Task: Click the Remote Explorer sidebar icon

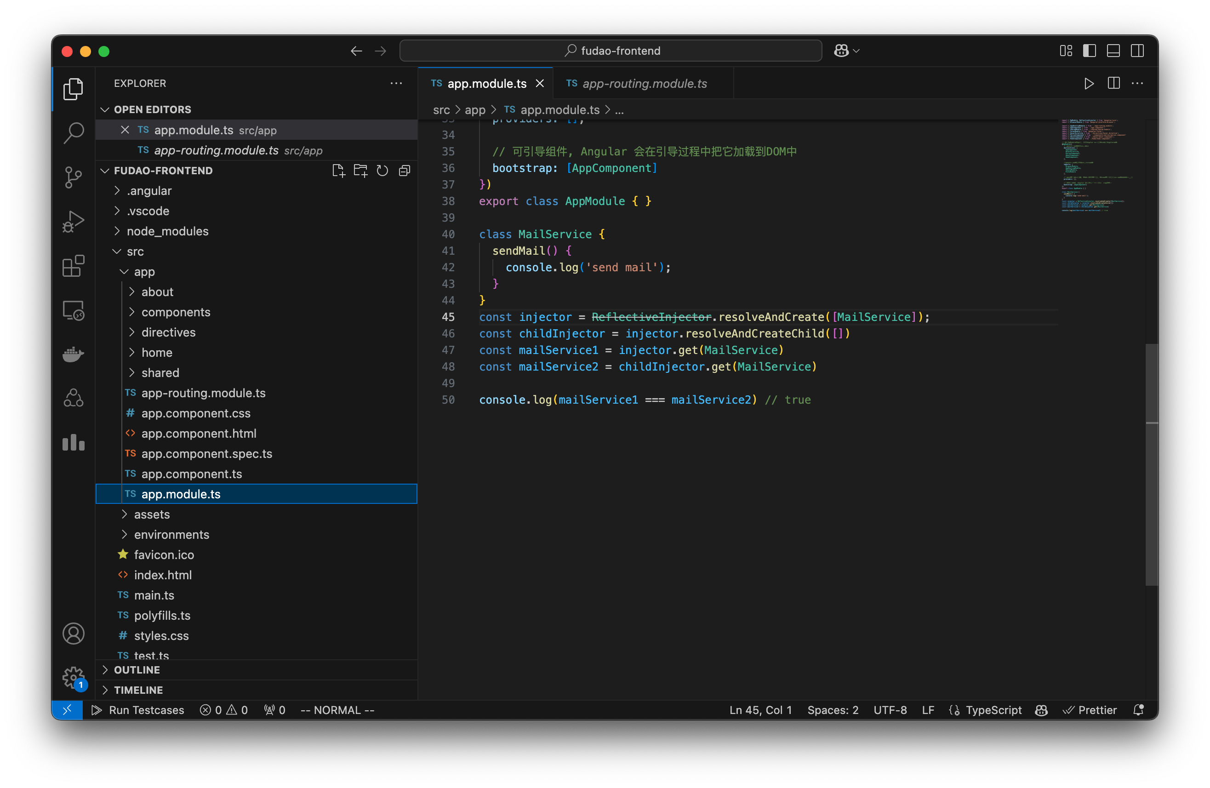Action: click(x=74, y=310)
